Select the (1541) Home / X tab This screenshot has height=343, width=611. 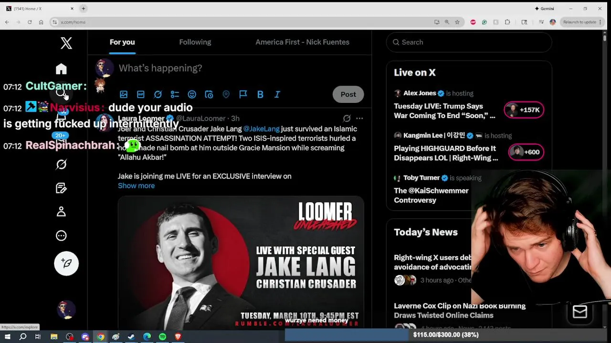[41, 9]
